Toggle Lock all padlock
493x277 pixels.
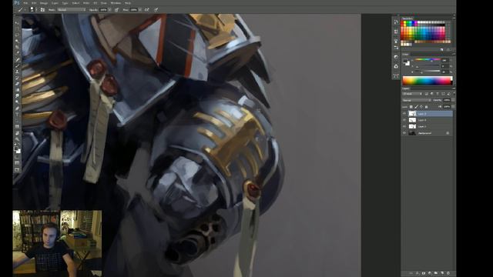coord(426,107)
